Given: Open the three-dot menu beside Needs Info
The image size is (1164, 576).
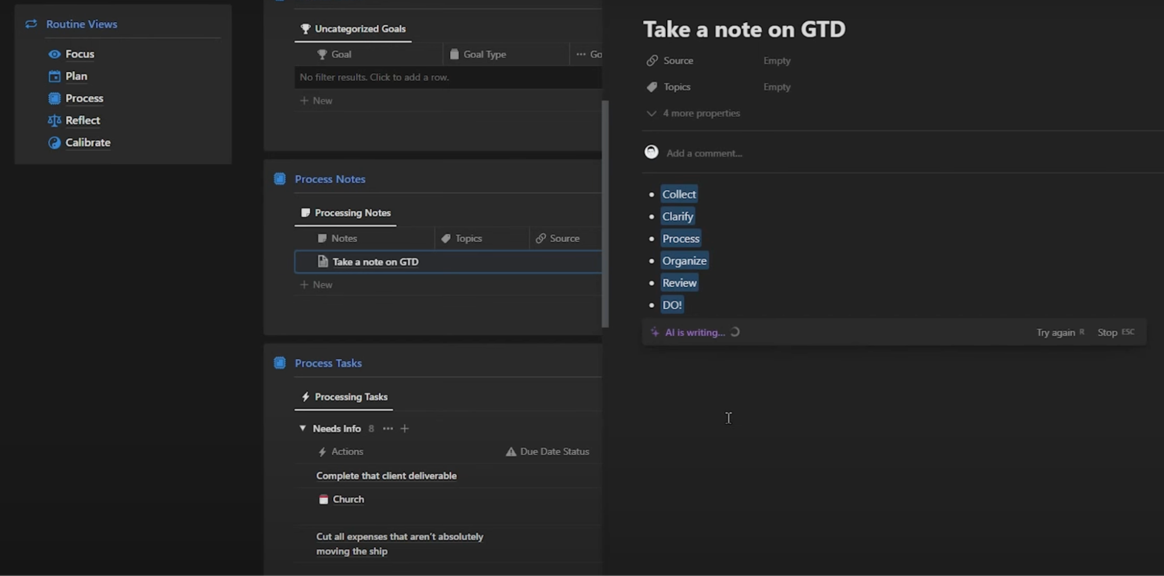Looking at the screenshot, I should 388,429.
